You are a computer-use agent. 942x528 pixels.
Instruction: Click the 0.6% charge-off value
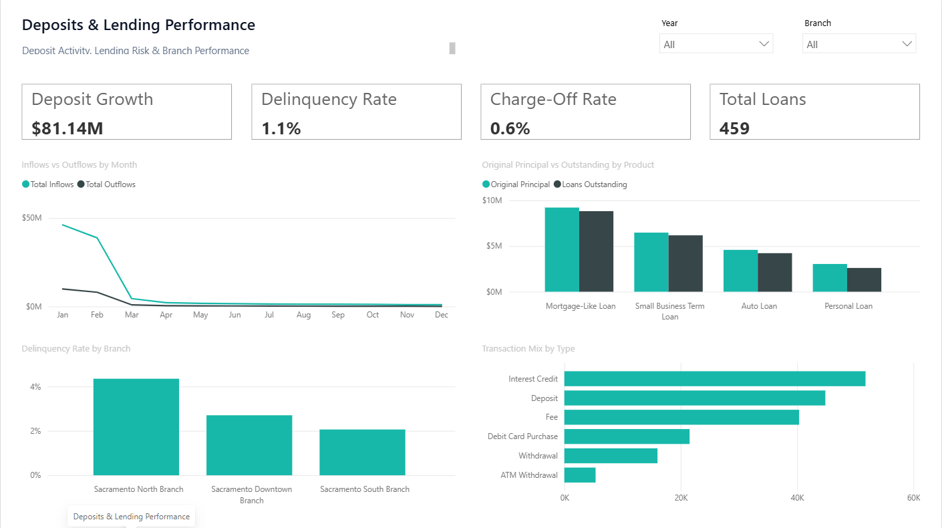510,128
